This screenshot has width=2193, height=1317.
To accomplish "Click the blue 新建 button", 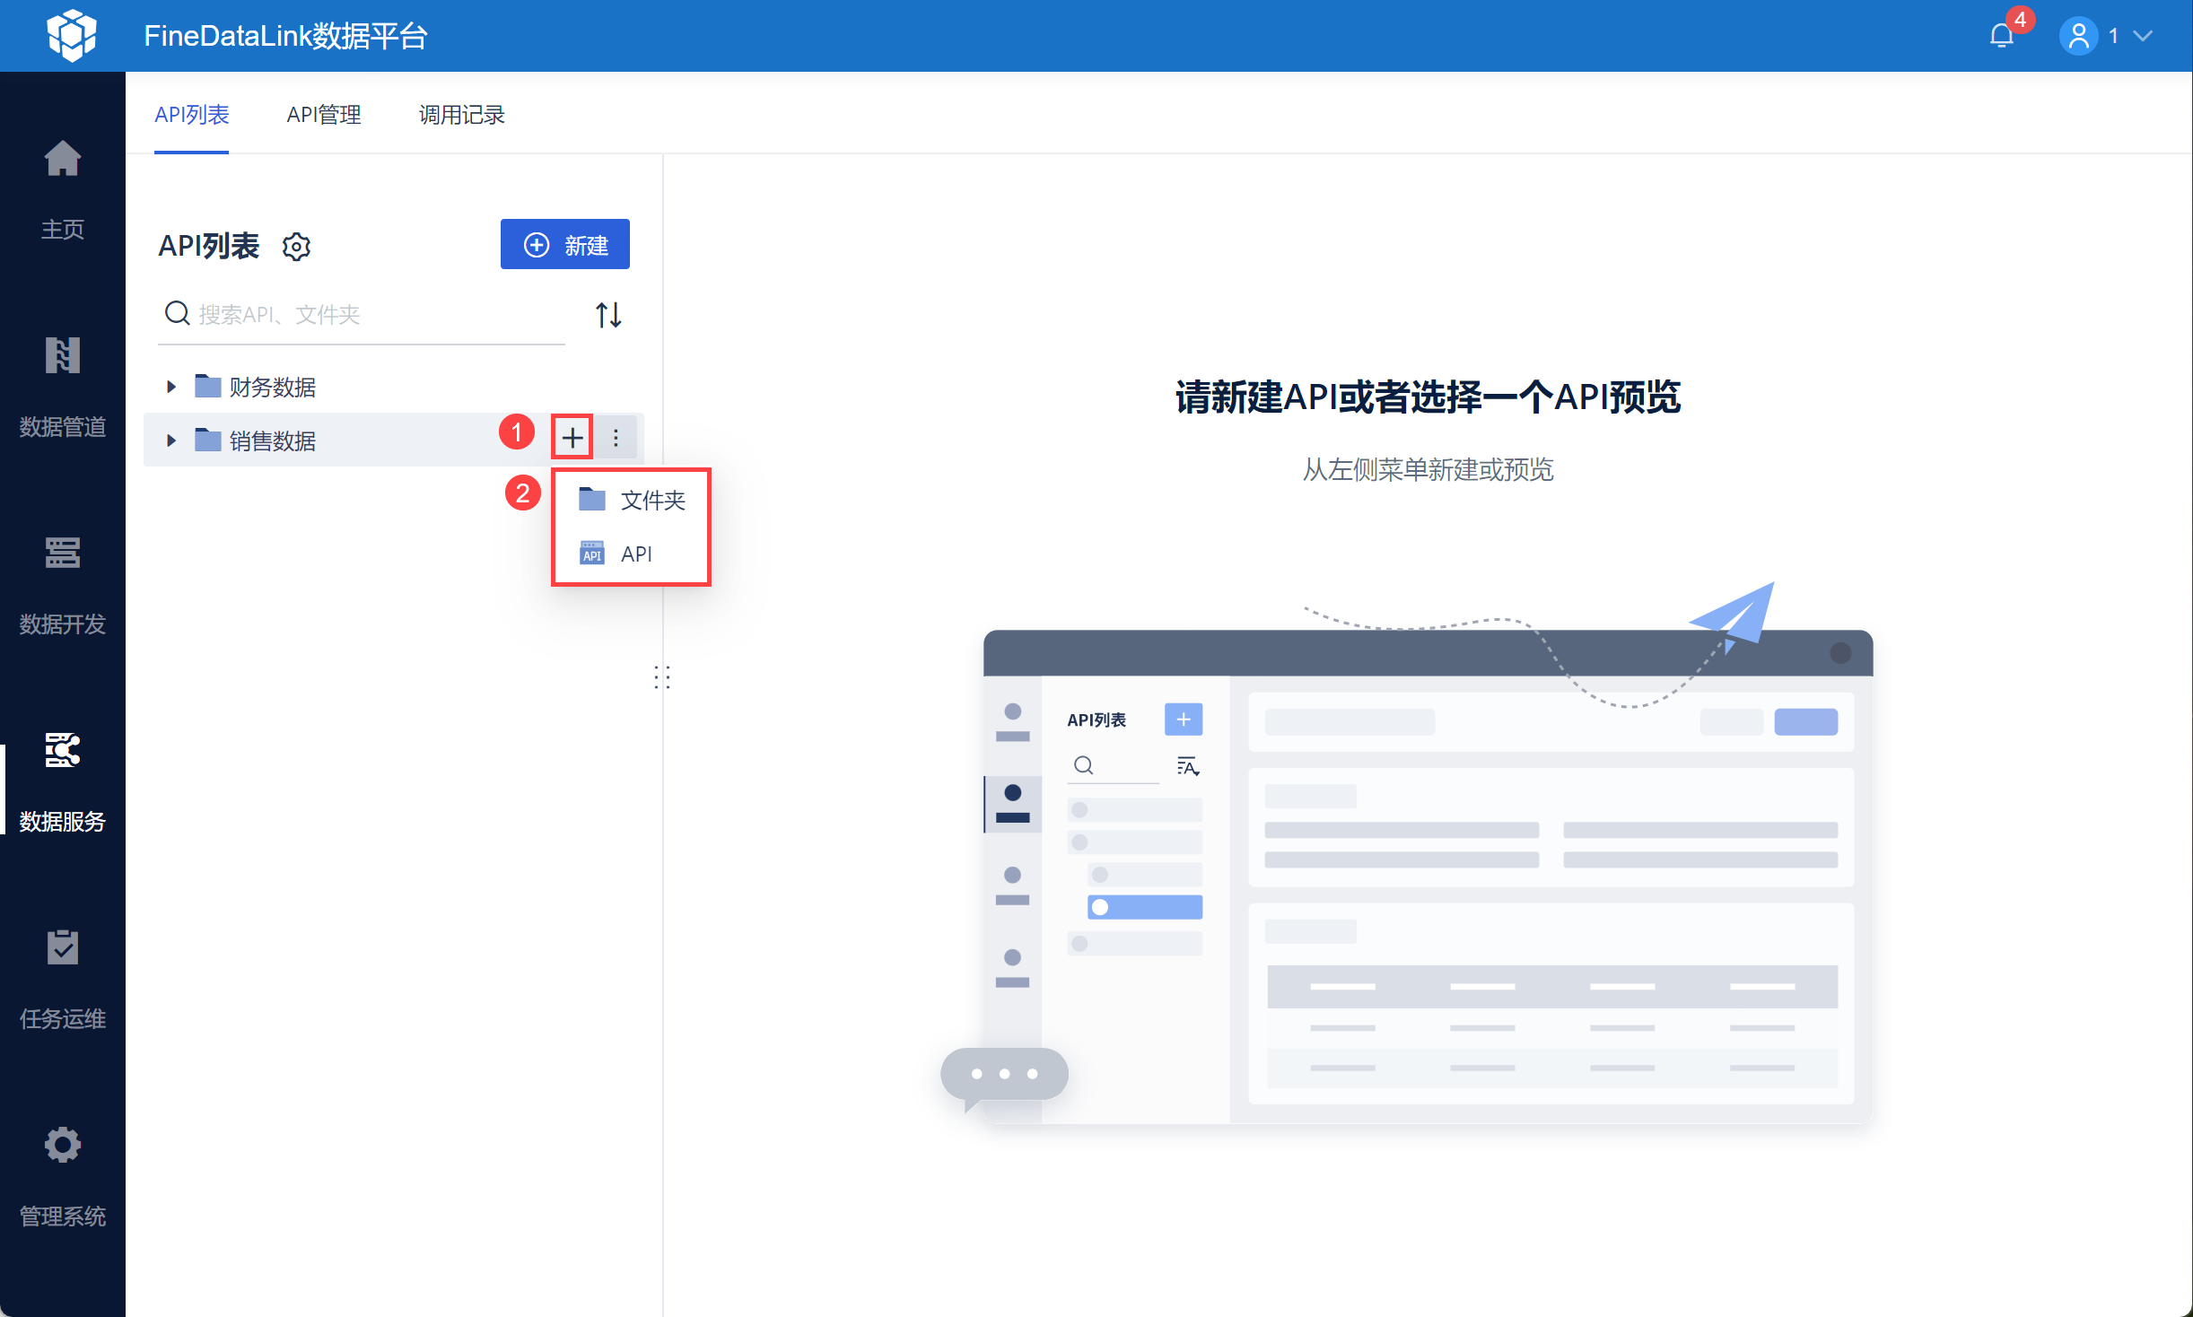I will click(x=565, y=244).
